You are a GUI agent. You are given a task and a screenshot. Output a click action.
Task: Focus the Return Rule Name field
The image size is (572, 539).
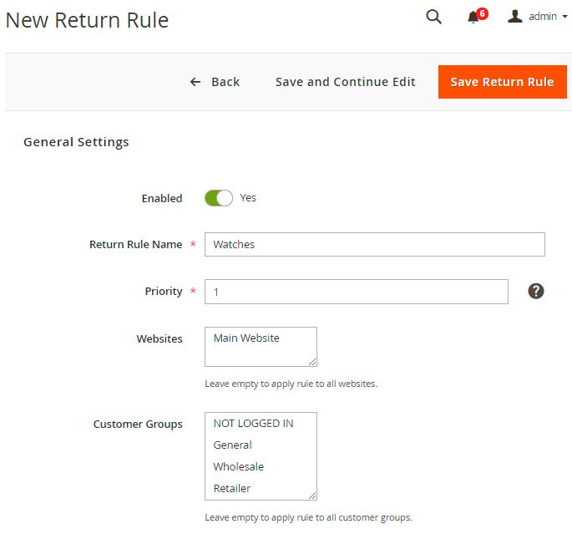pos(374,244)
